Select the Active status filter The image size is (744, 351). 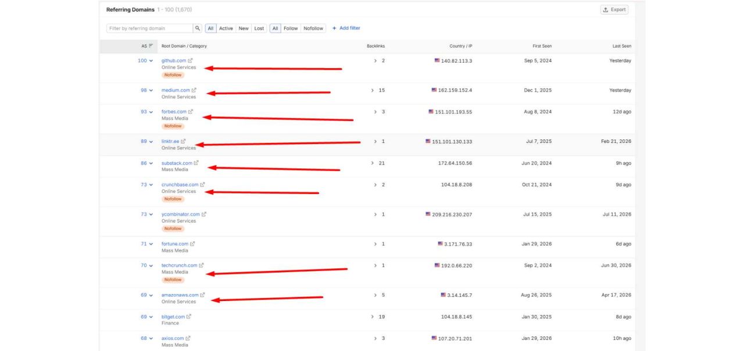coord(226,28)
